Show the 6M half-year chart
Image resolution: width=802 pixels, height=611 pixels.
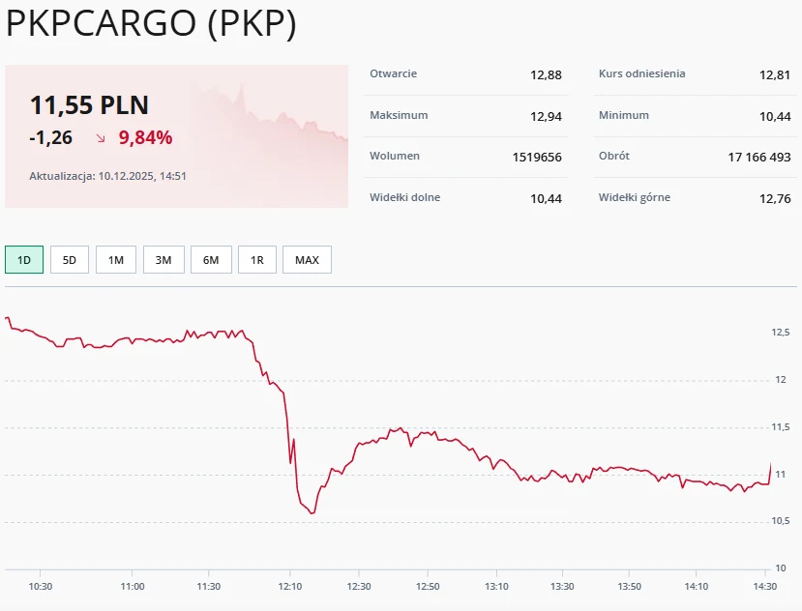click(x=210, y=259)
